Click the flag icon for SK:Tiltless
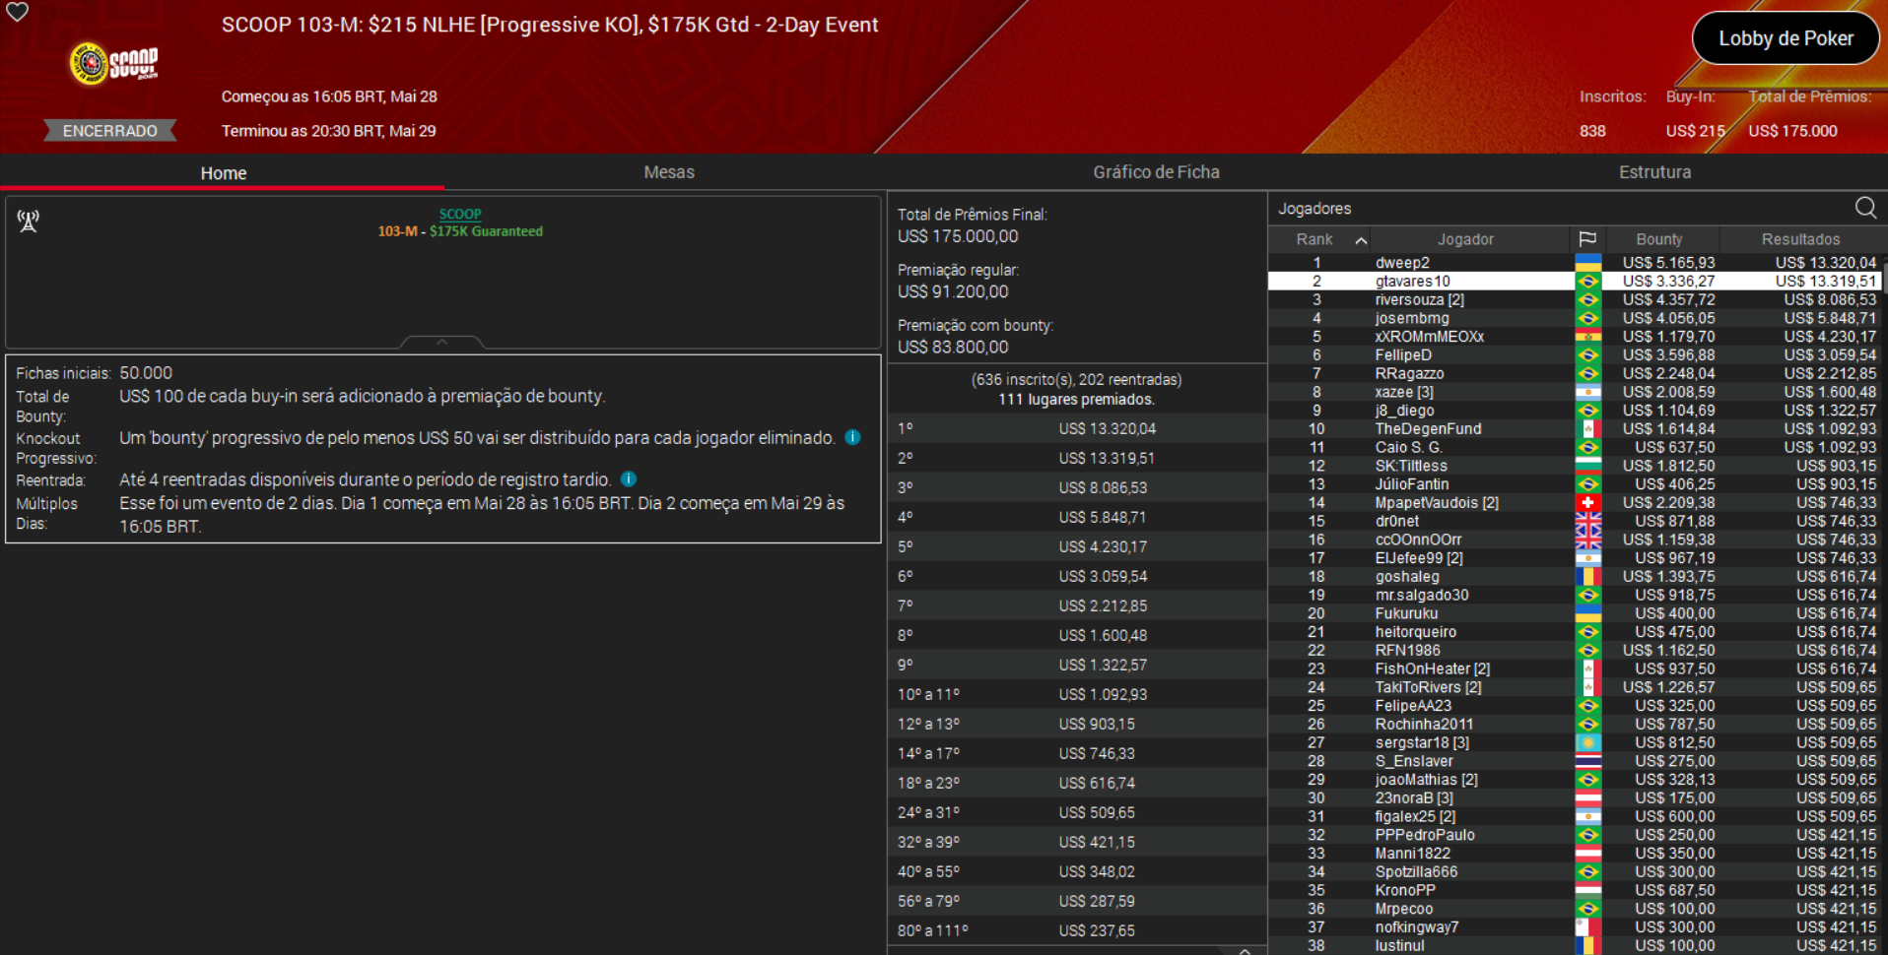Viewport: 1888px width, 955px height. pyautogui.click(x=1587, y=466)
